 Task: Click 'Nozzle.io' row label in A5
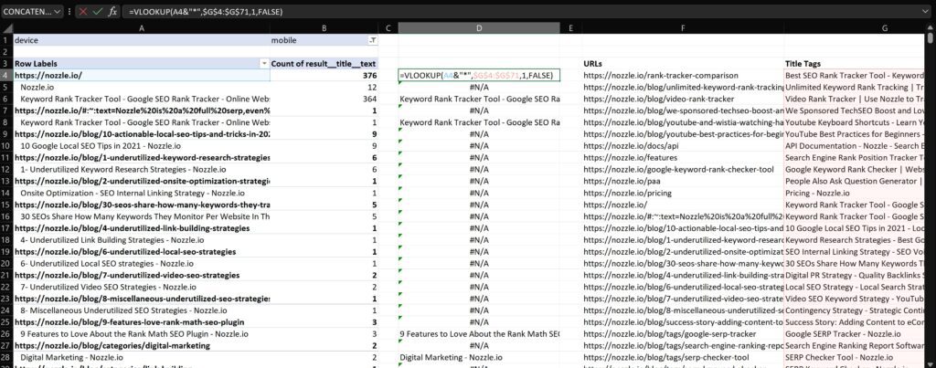141,87
